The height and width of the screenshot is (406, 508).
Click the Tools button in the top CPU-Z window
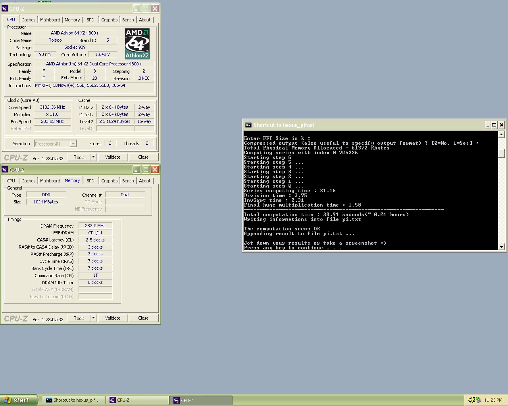[x=79, y=157]
